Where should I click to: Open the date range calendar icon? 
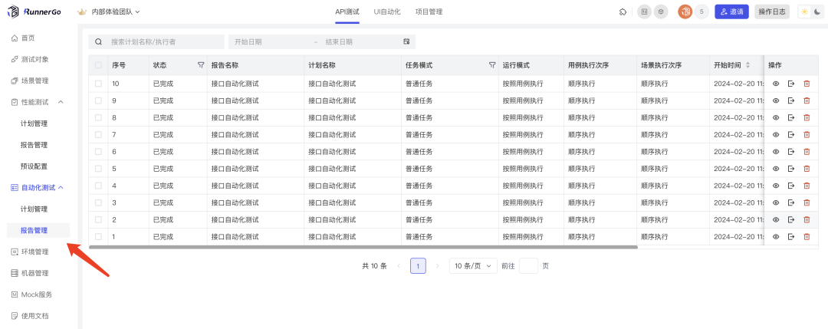[406, 41]
